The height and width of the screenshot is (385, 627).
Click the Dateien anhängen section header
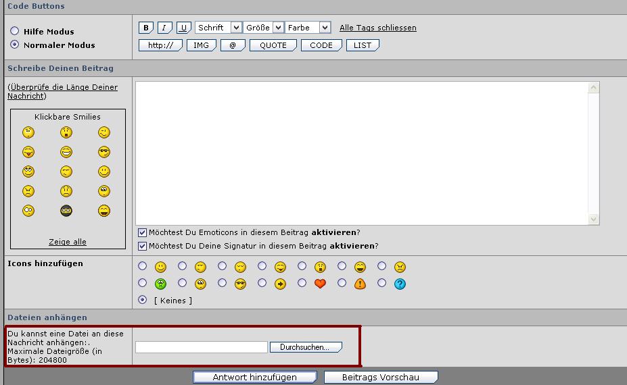[47, 317]
